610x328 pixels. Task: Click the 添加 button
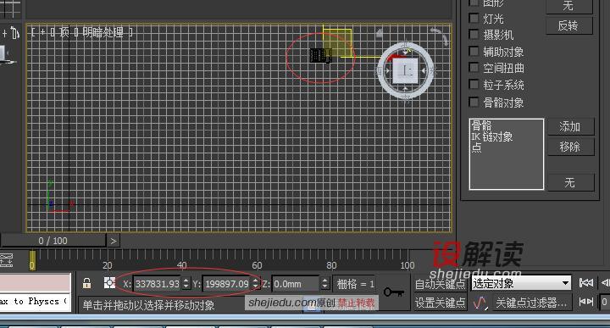[571, 126]
